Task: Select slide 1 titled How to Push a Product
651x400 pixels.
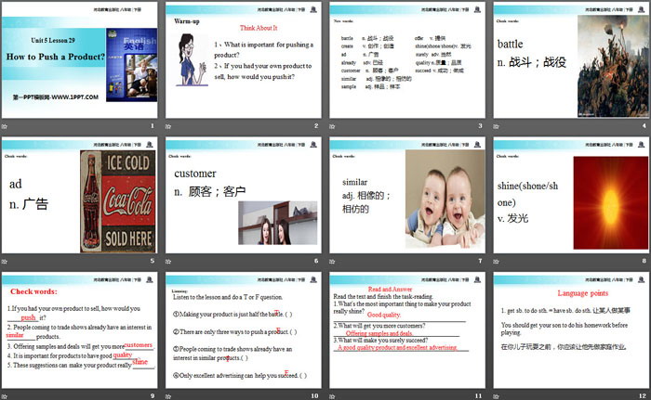Action: (x=79, y=60)
